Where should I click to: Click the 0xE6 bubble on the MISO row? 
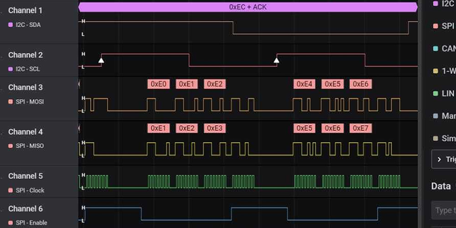[x=332, y=128]
